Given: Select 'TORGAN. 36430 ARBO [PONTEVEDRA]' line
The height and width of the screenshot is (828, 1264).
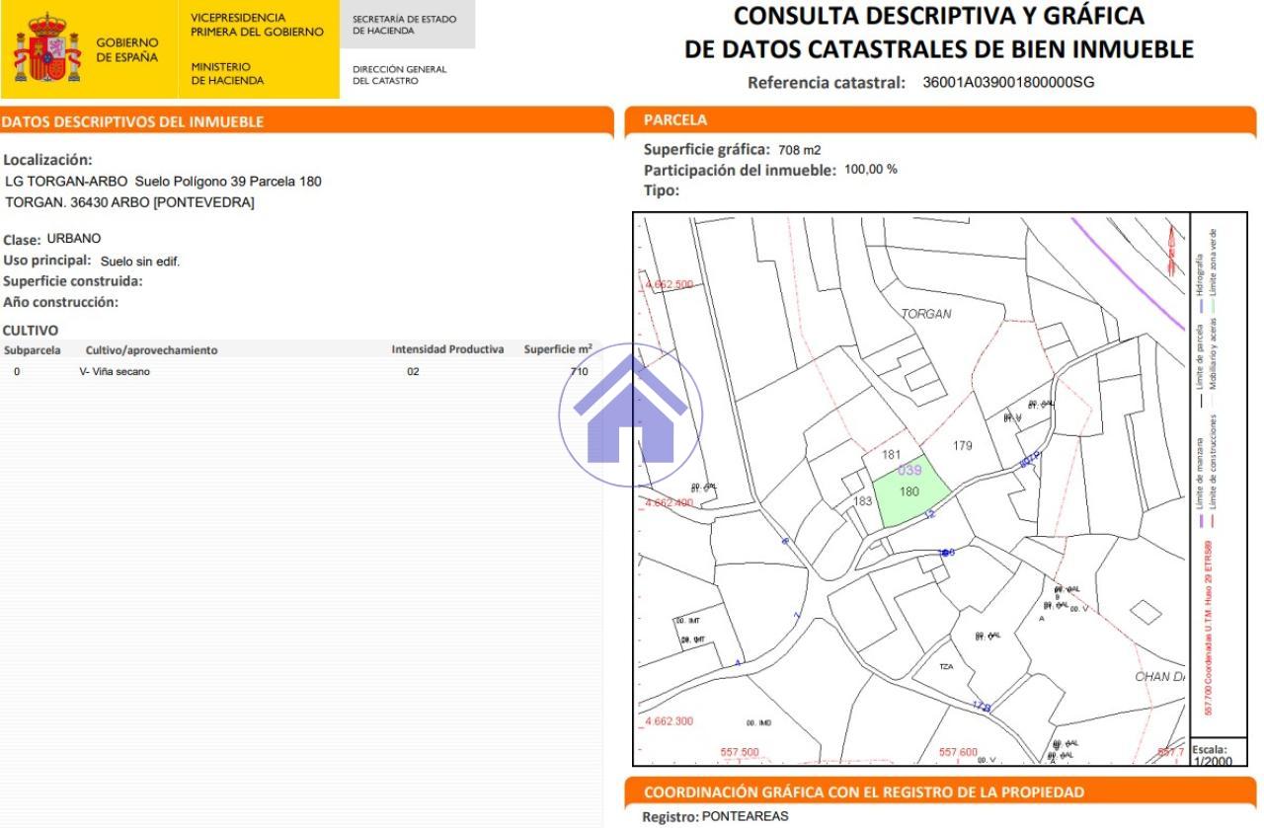Looking at the screenshot, I should tap(129, 202).
